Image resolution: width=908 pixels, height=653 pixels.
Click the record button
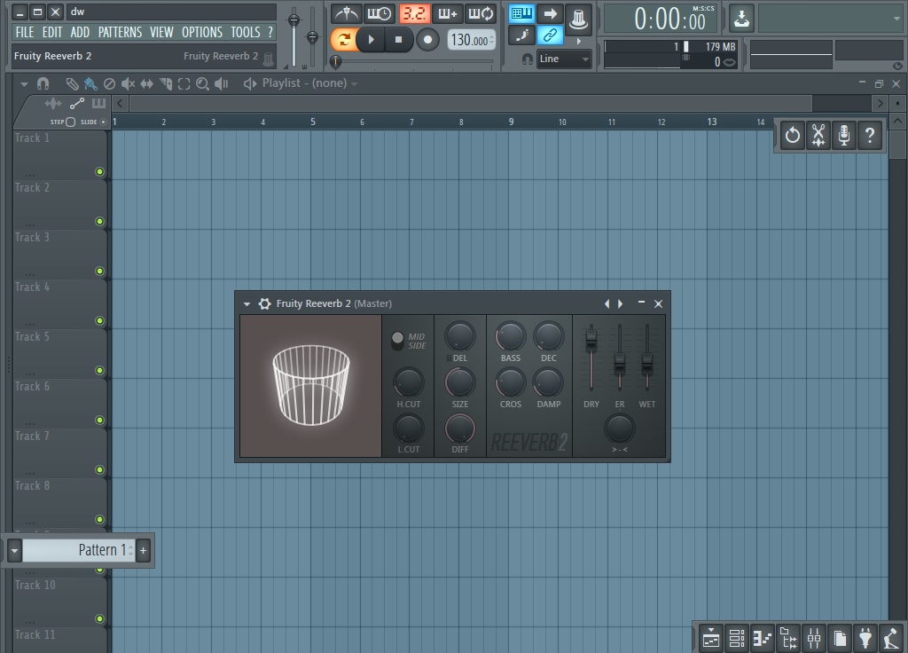pyautogui.click(x=428, y=39)
